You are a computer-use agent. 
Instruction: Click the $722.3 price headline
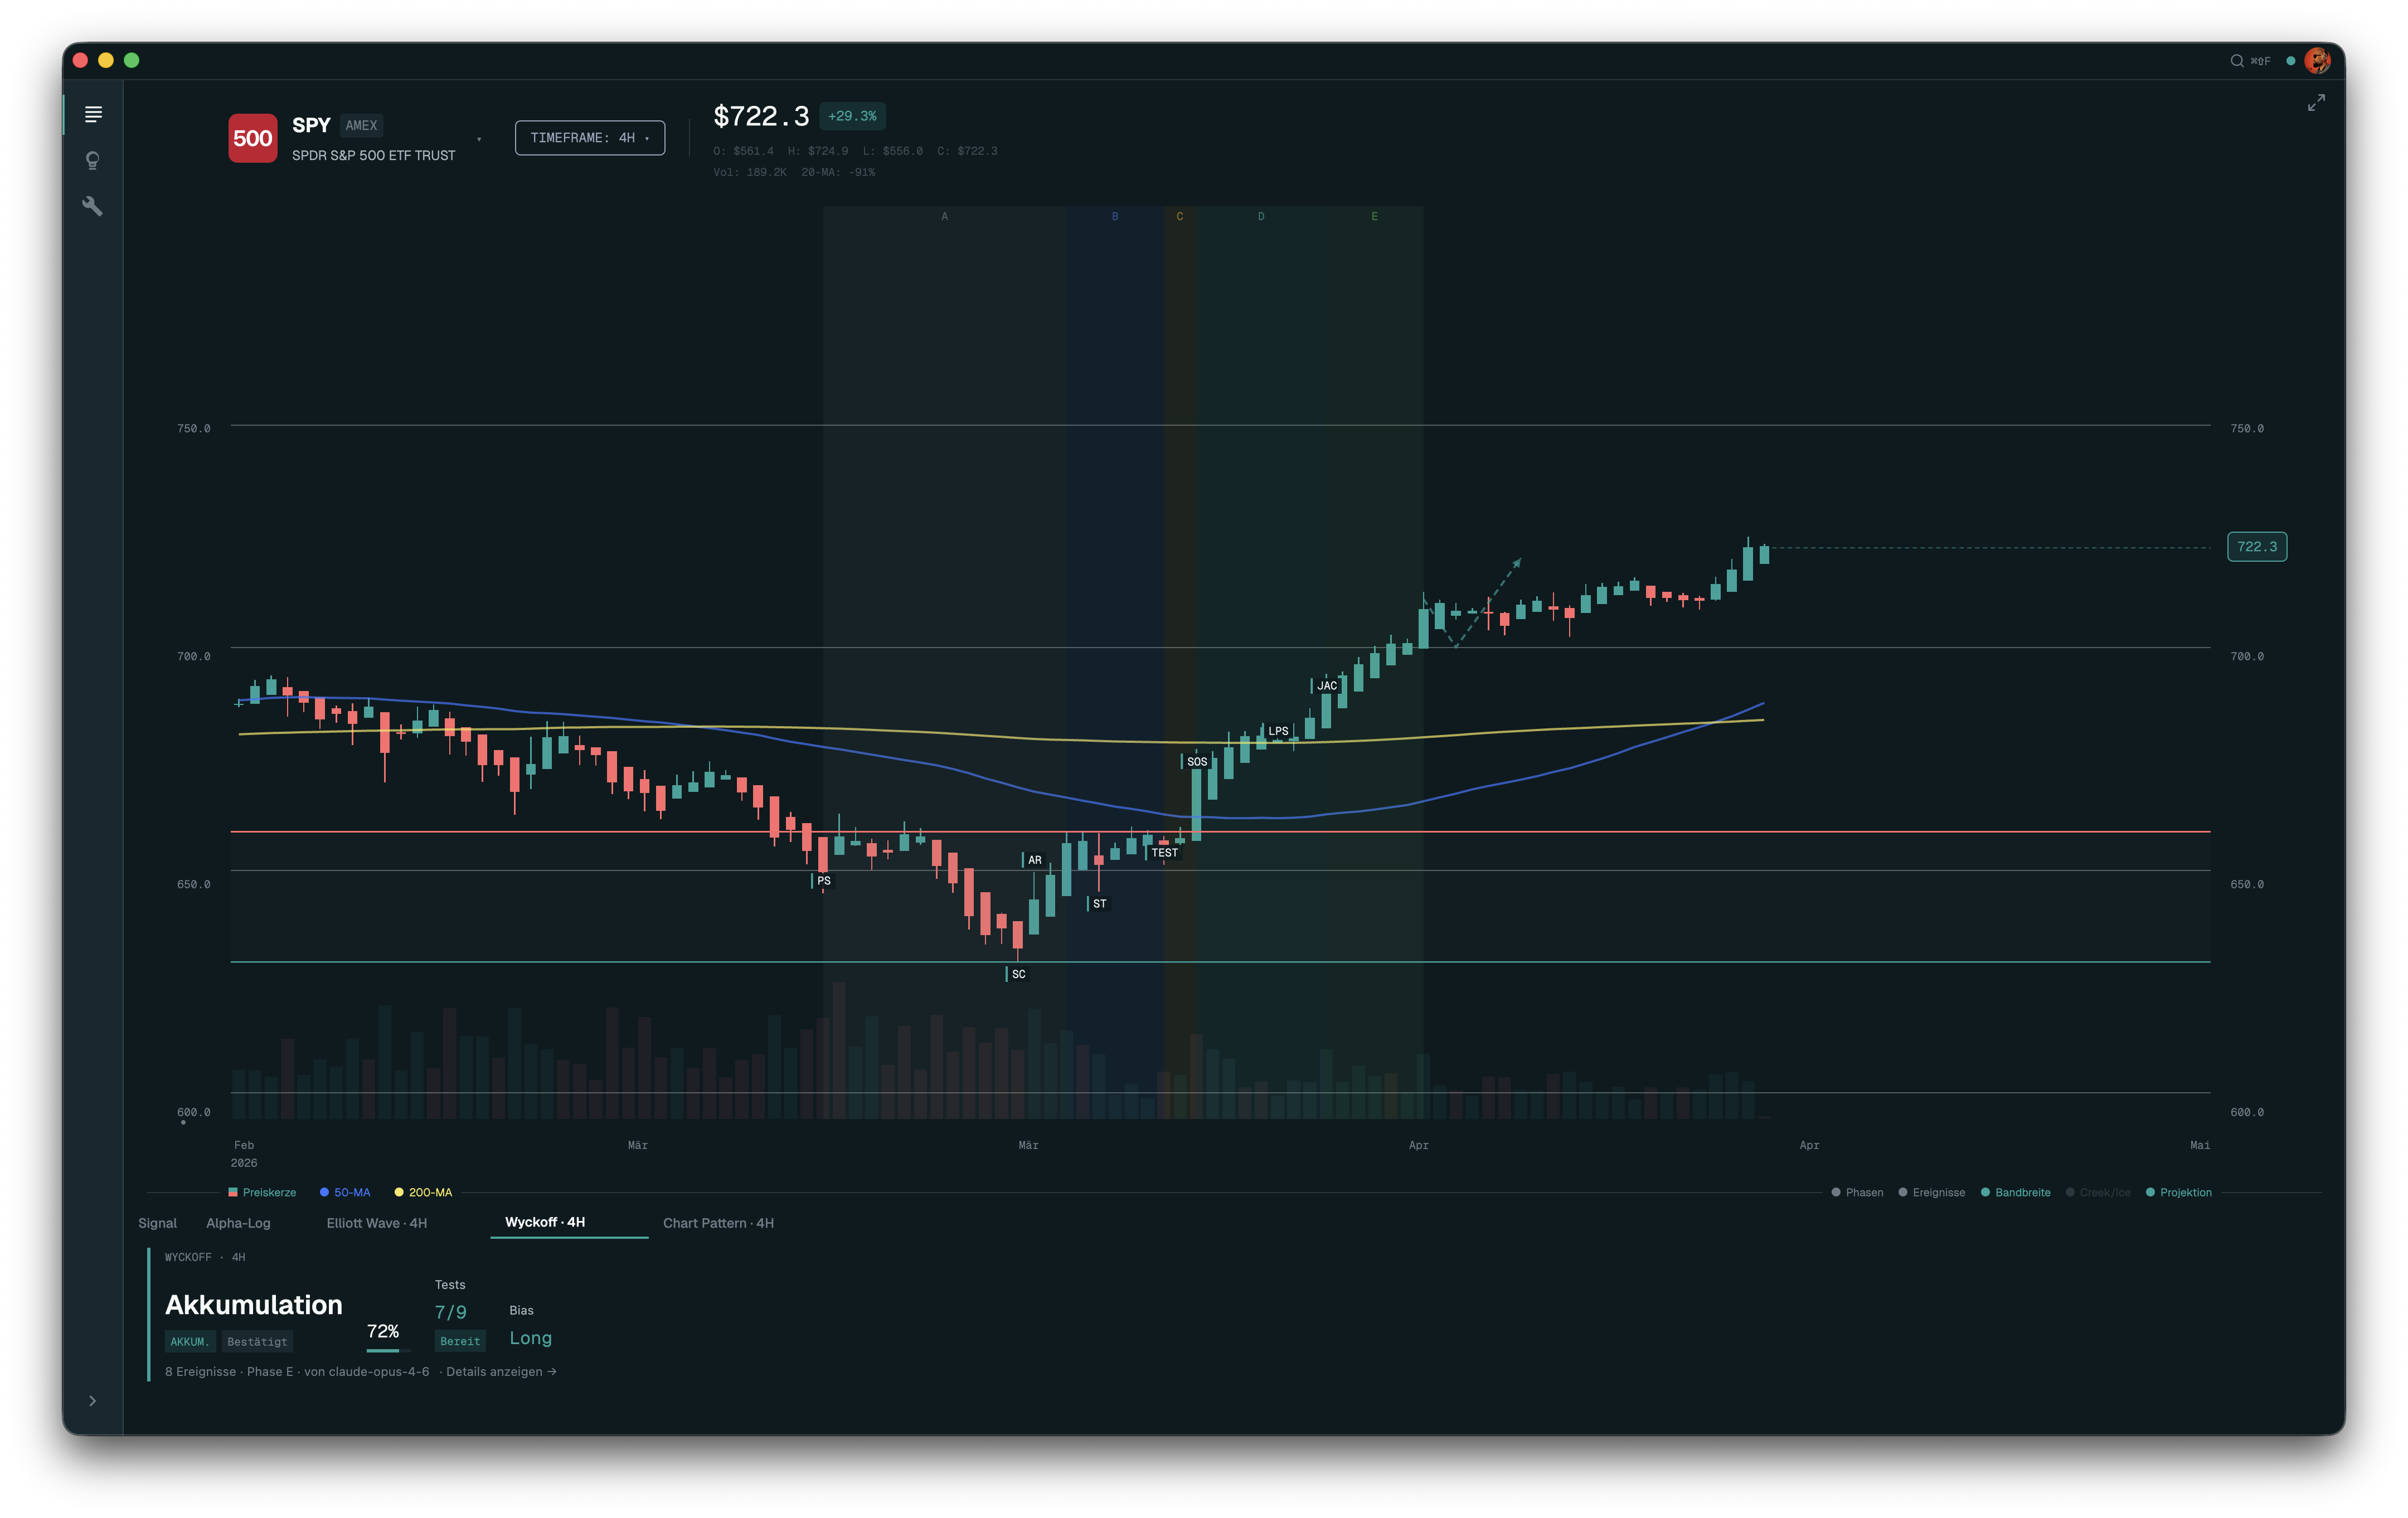(x=761, y=116)
